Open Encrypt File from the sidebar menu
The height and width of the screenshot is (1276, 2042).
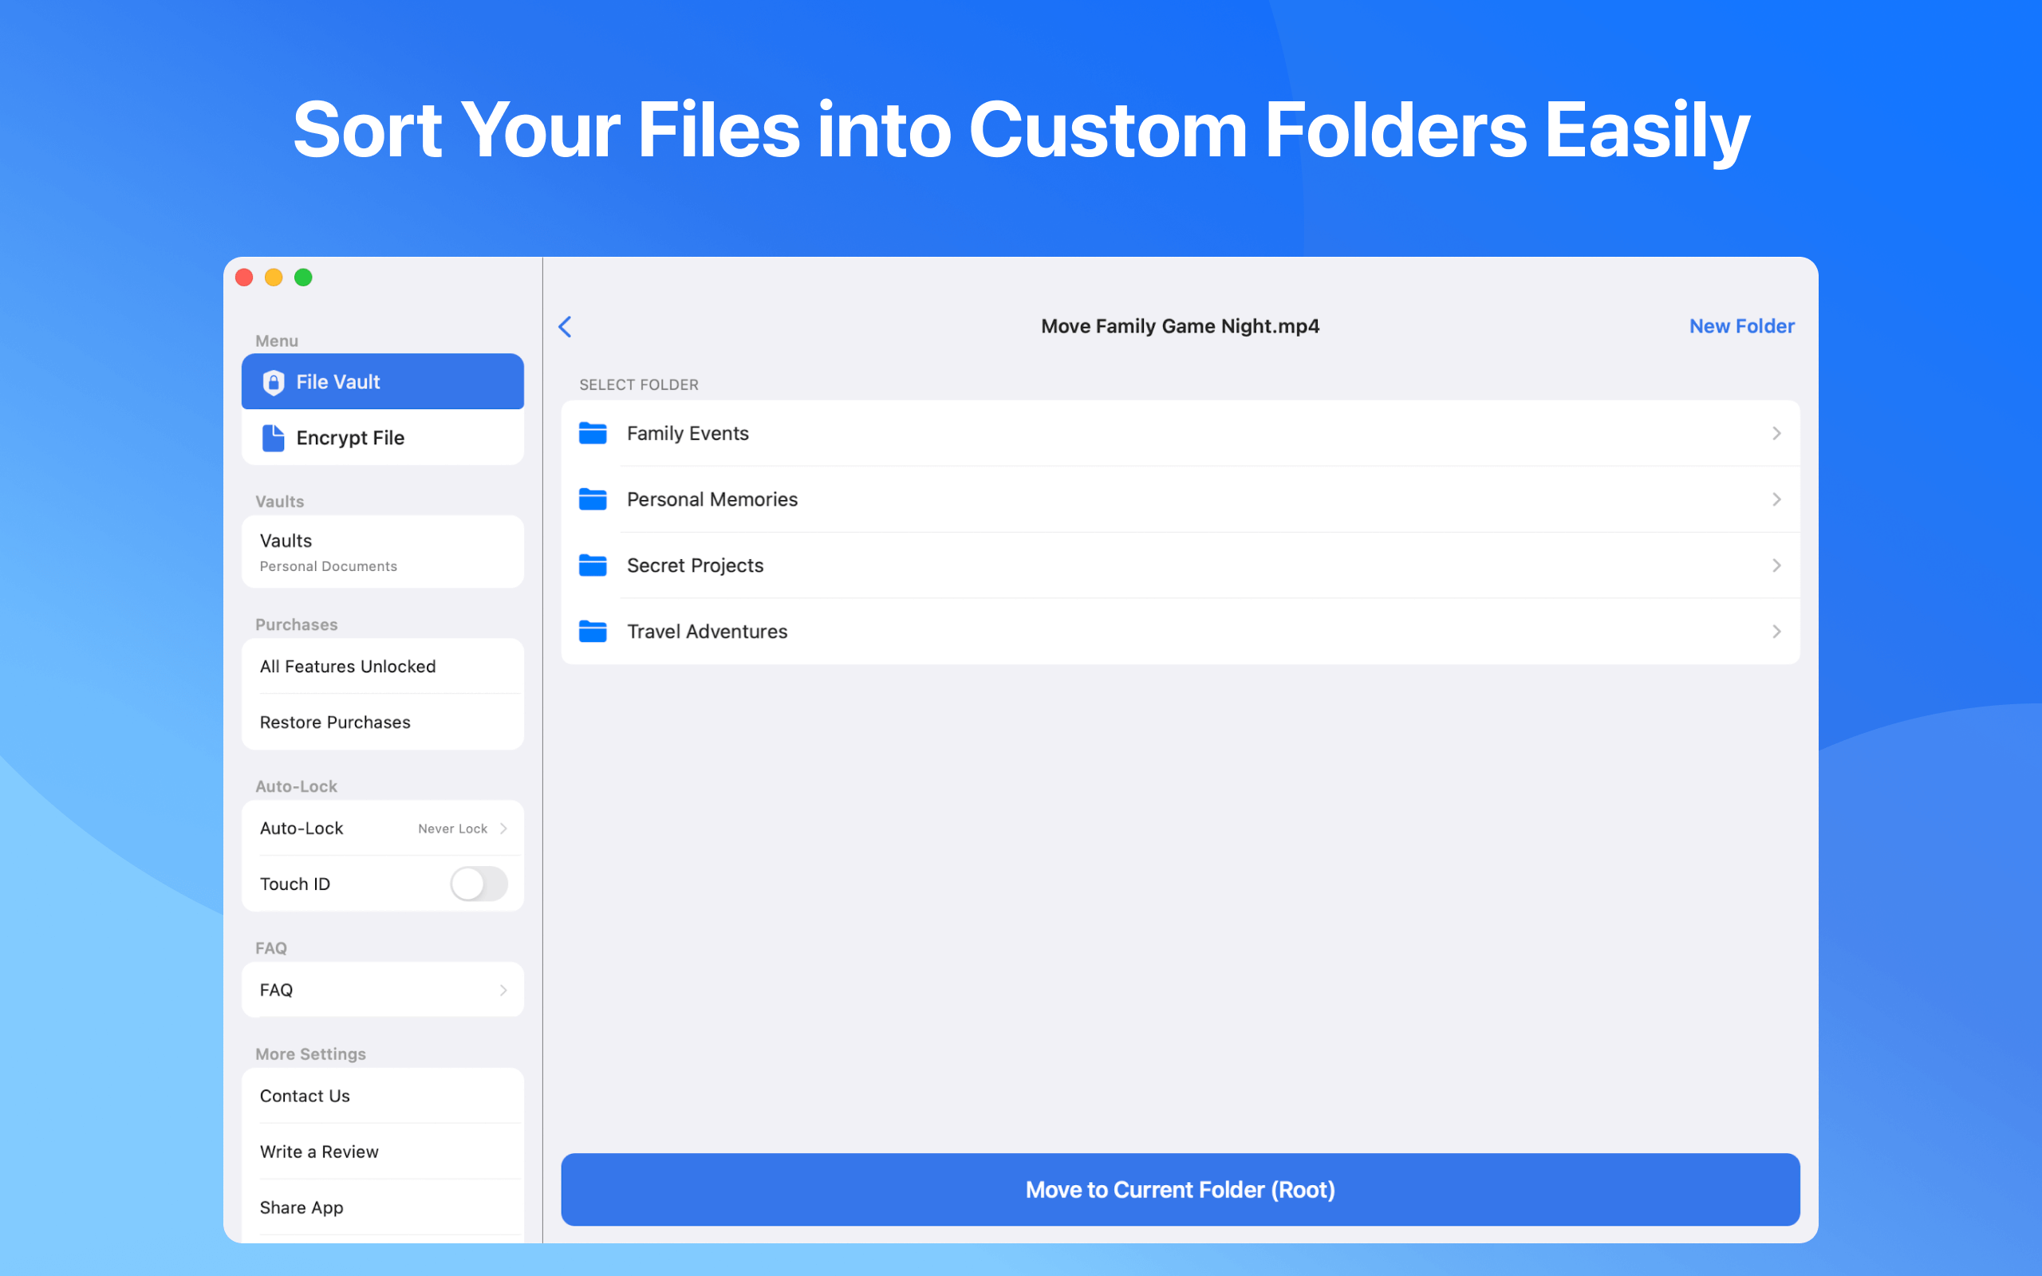click(x=382, y=438)
